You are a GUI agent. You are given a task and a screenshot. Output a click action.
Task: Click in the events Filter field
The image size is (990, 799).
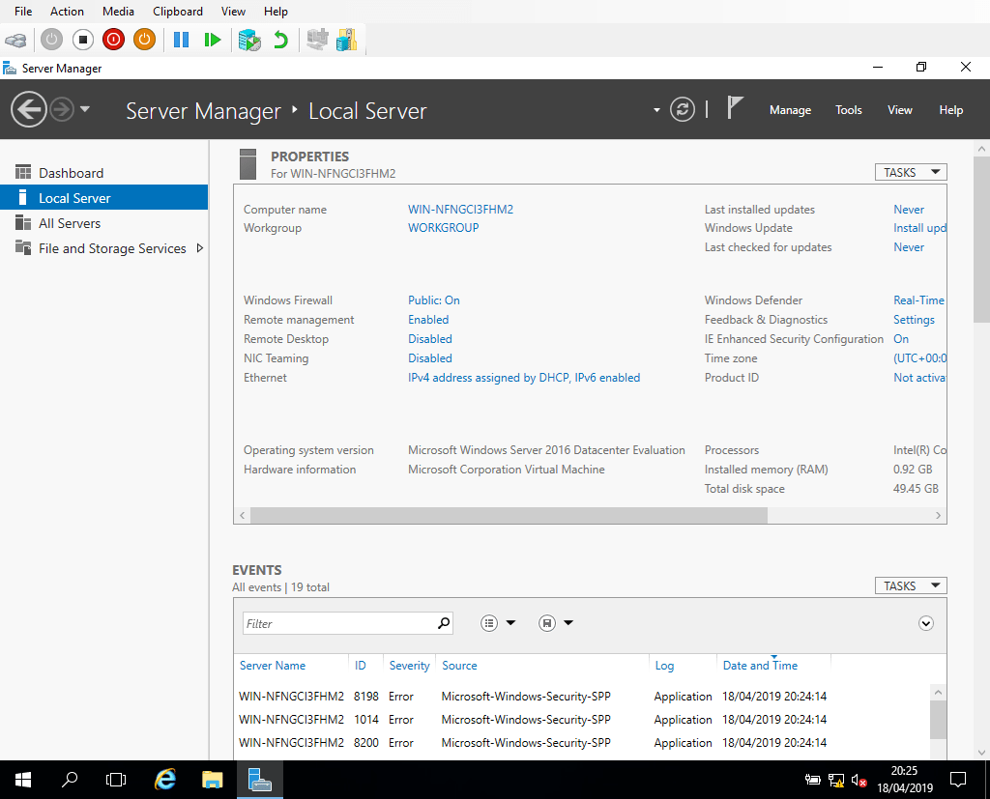(x=338, y=623)
